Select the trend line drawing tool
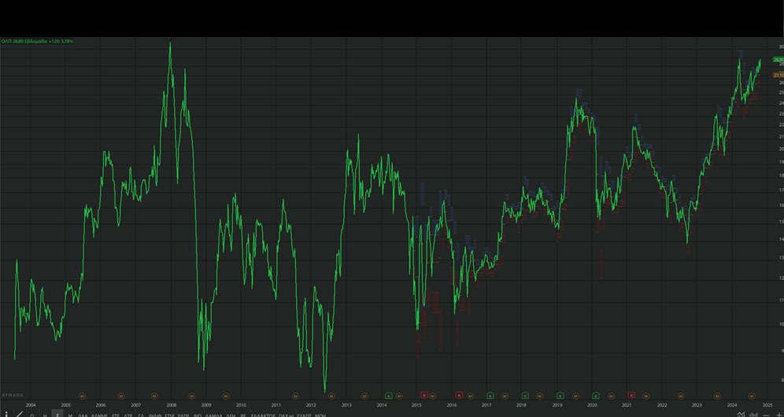 [x=19, y=414]
